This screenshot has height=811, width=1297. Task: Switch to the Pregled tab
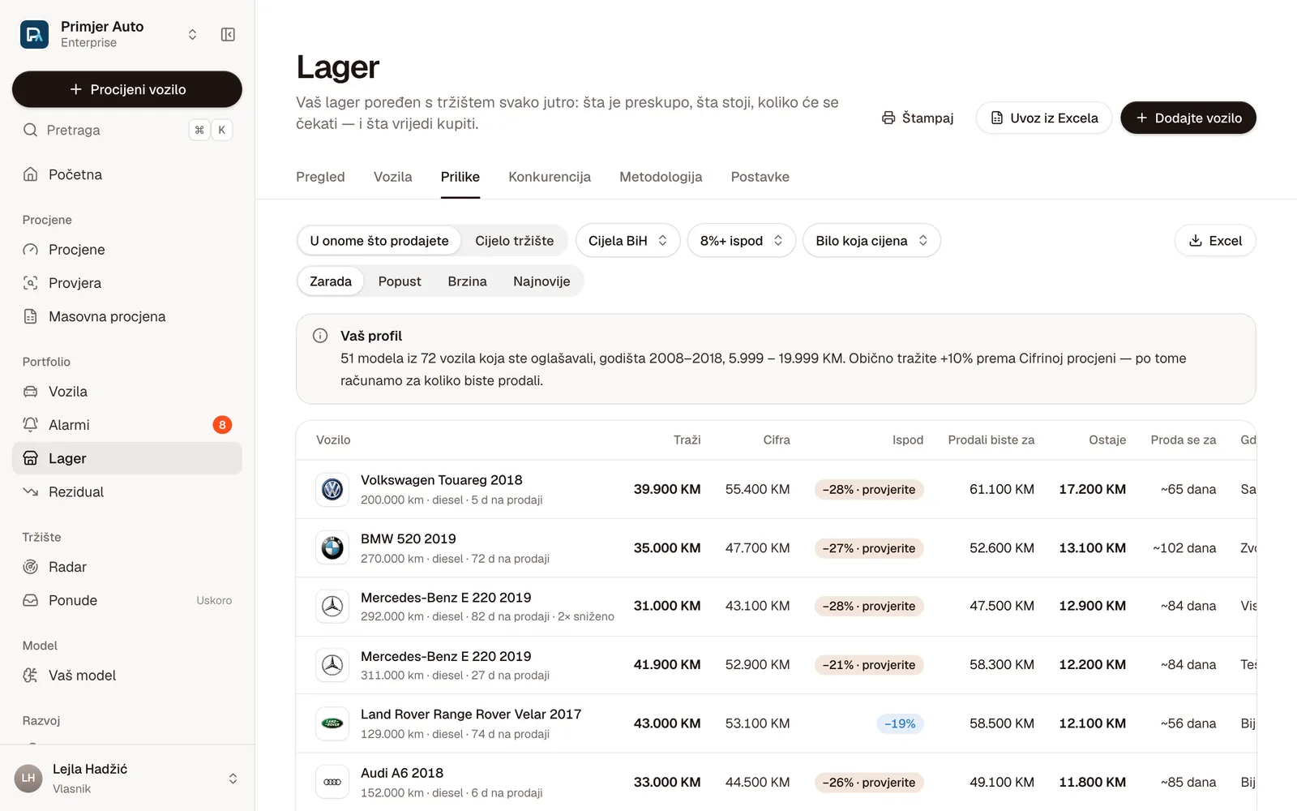[x=320, y=177]
